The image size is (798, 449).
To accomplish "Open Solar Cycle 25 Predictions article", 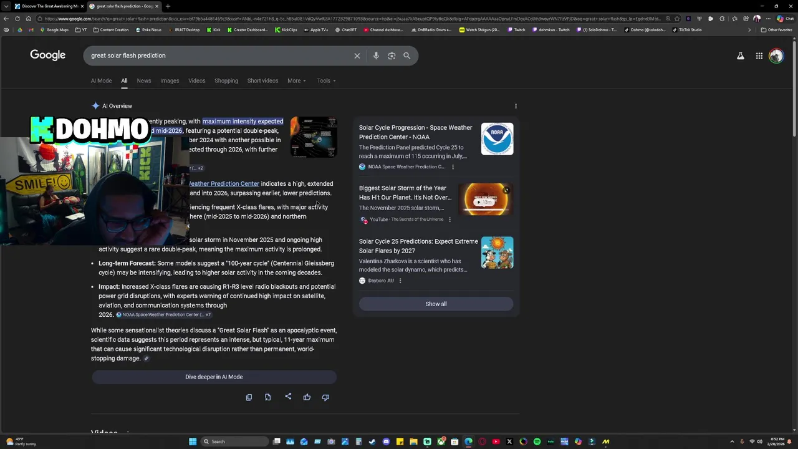I will [x=418, y=246].
